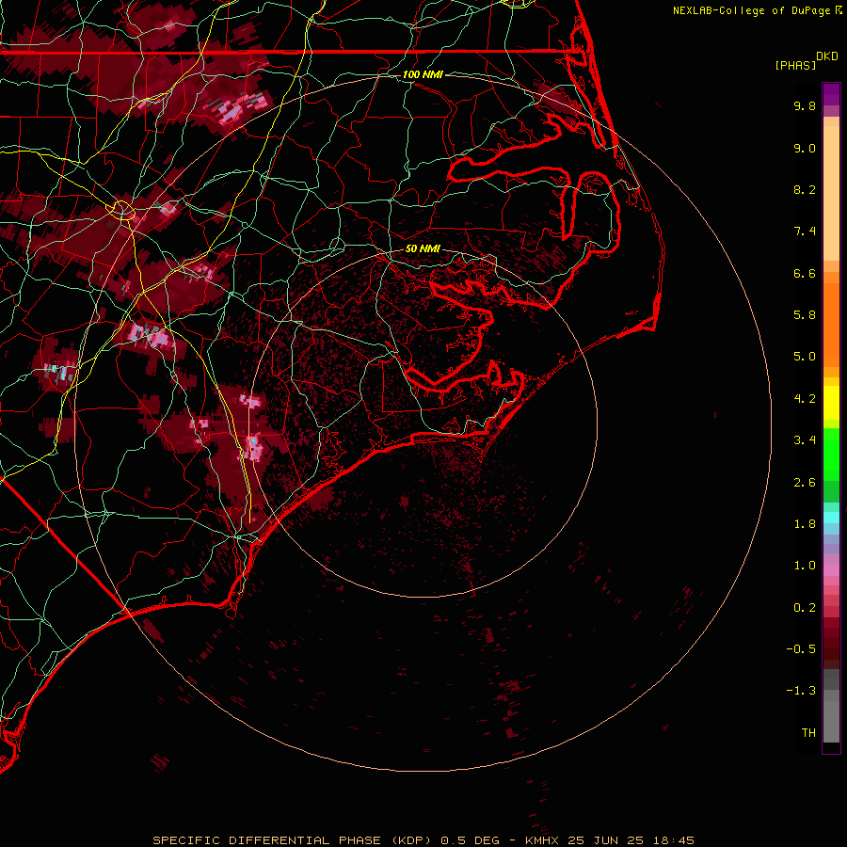The width and height of the screenshot is (847, 847).
Task: Pick the purple top color band
Action: coord(831,94)
